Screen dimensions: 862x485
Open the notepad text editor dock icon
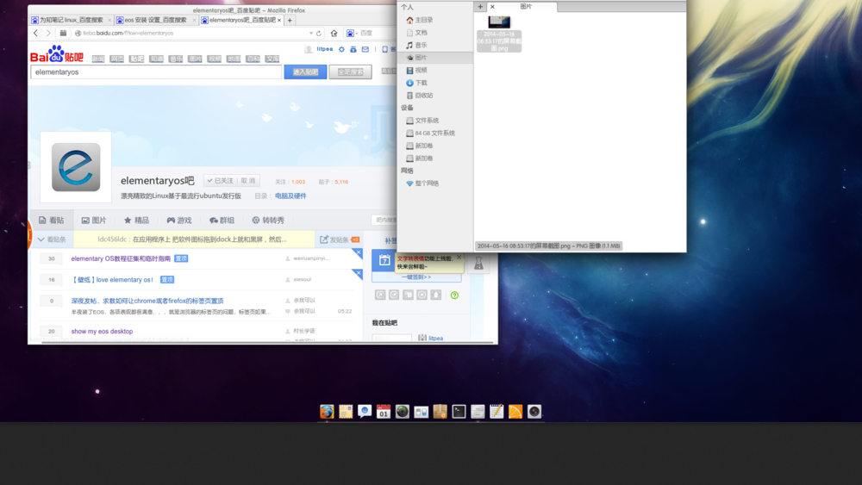(x=497, y=412)
